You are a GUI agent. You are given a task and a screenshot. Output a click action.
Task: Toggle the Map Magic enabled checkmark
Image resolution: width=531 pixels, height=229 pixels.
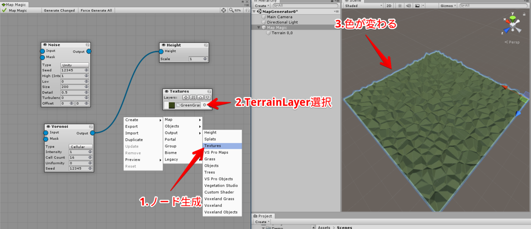coord(4,10)
